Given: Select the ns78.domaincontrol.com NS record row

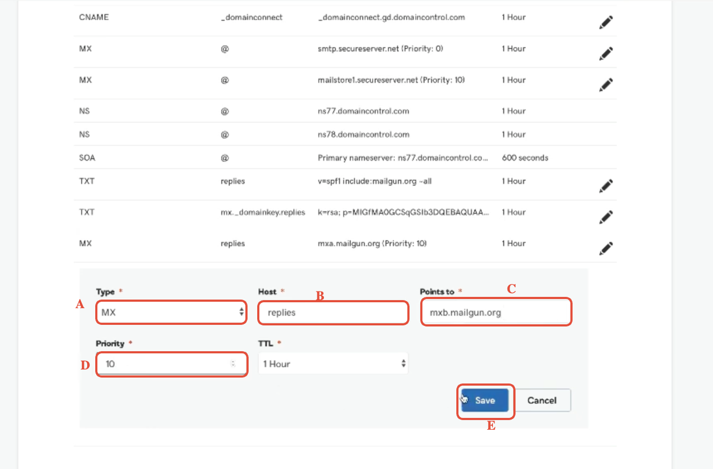Looking at the screenshot, I should (345, 134).
